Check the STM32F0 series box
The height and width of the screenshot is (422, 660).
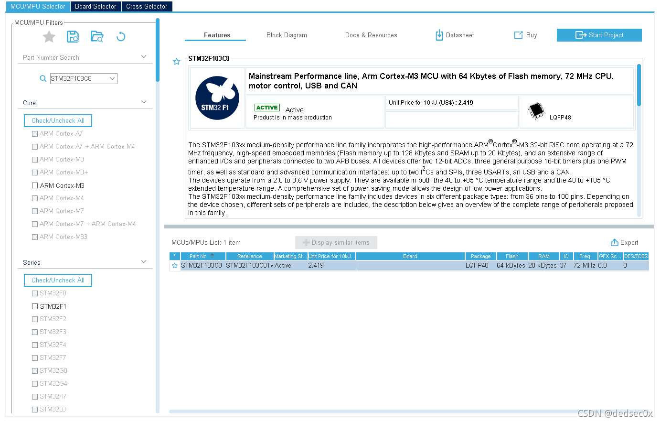tap(35, 293)
